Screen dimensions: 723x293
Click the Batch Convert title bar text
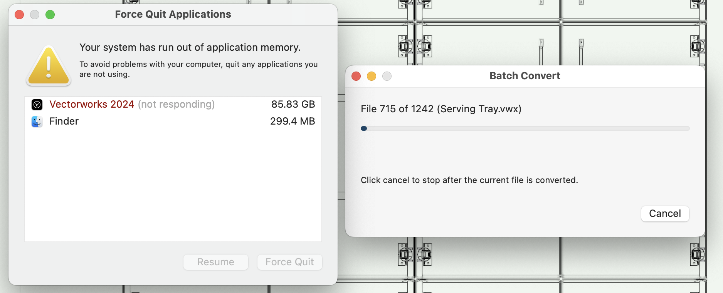(525, 76)
